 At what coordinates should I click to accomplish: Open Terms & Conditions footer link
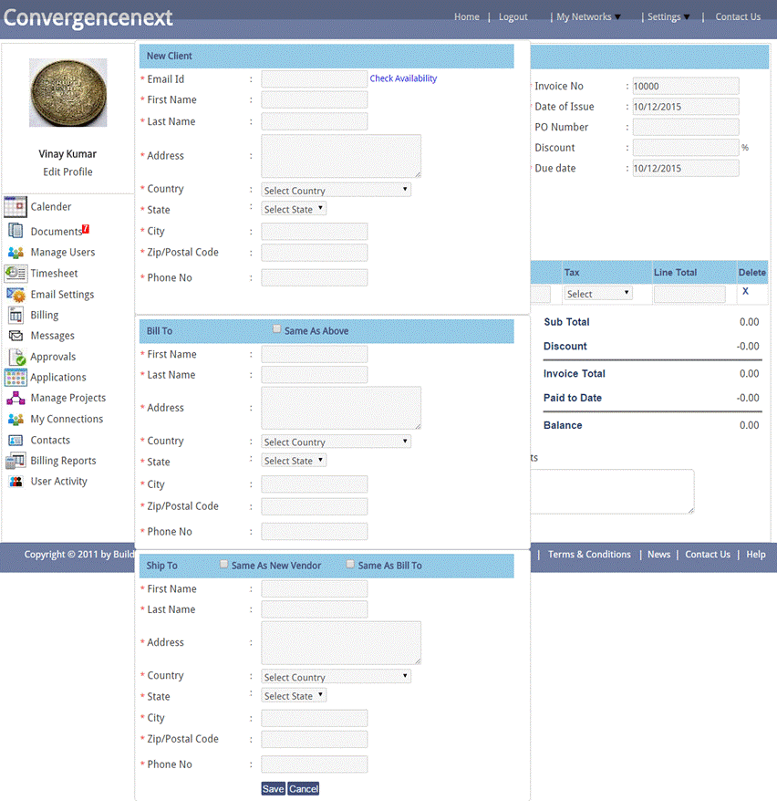pos(589,555)
